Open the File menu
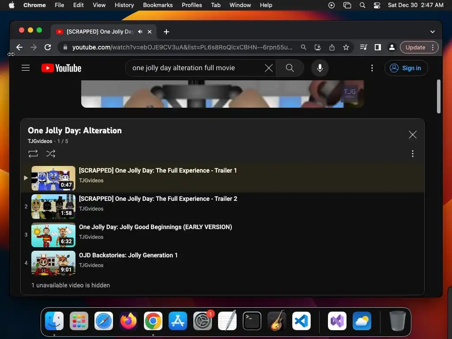452x339 pixels. tap(60, 5)
